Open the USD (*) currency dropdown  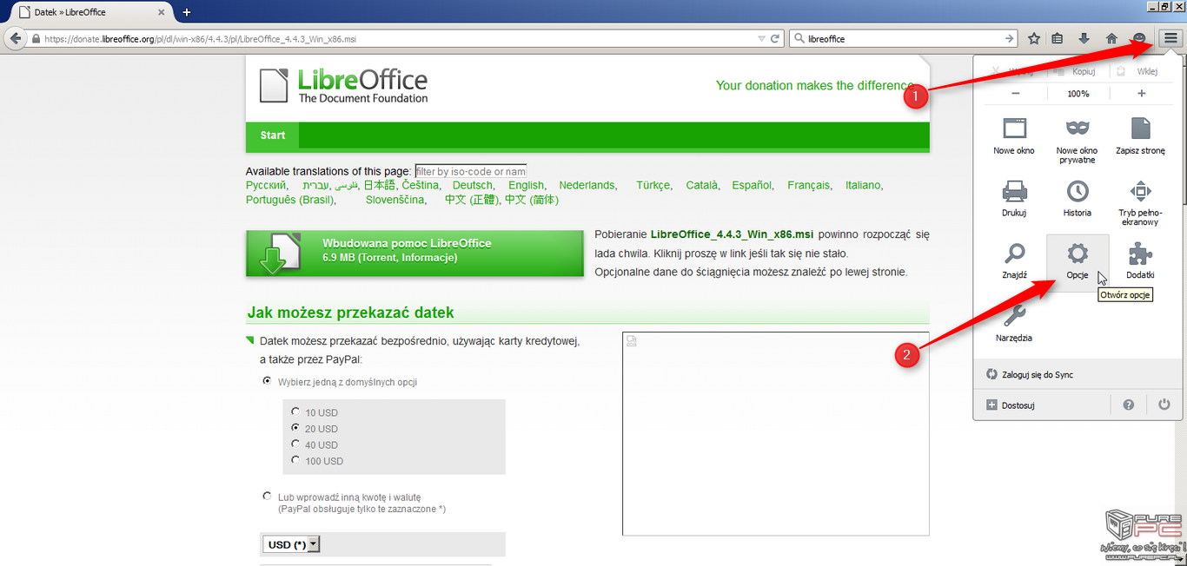291,544
